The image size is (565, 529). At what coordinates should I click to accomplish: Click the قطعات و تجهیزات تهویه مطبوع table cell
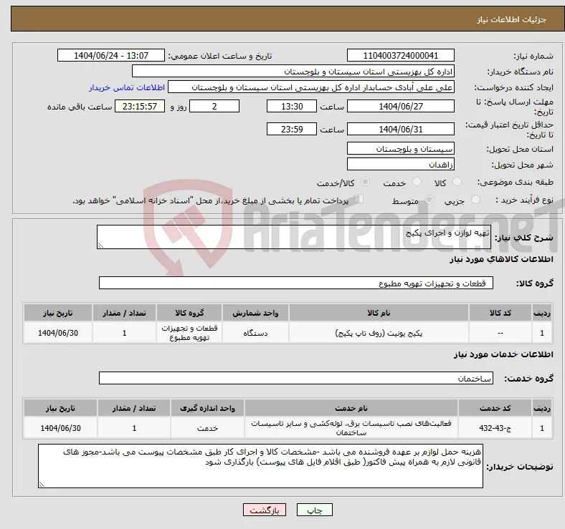(189, 333)
